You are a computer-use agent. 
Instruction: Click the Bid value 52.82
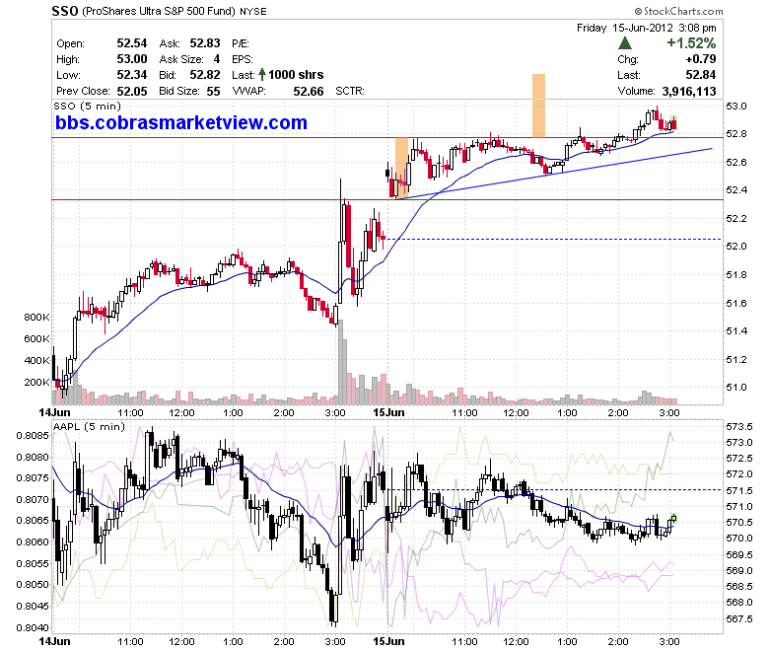[205, 75]
